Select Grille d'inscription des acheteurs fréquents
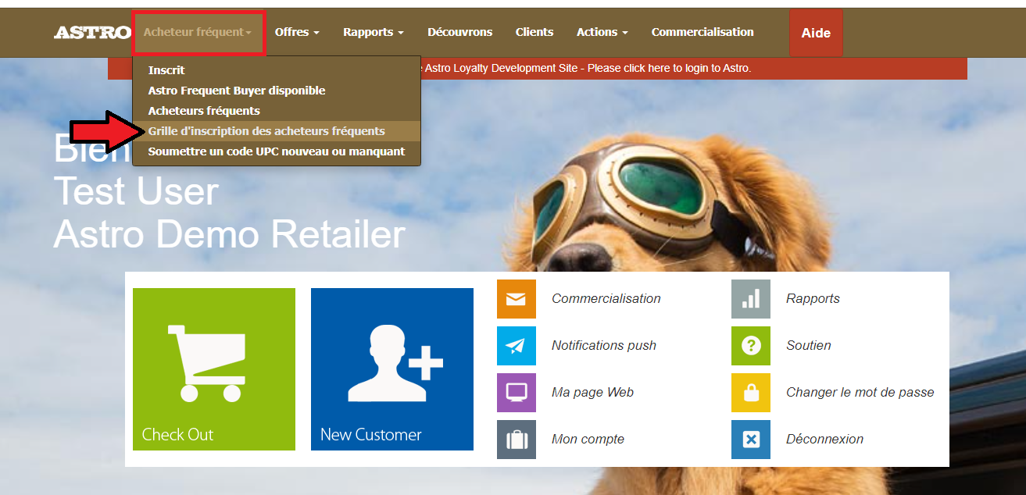Viewport: 1026px width, 495px height. pos(266,131)
